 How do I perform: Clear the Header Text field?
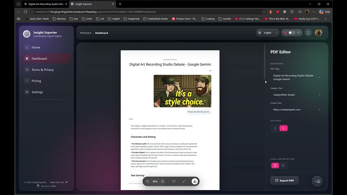point(320,95)
